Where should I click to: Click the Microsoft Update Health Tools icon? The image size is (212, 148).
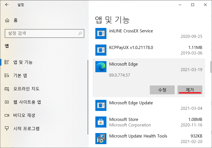click(x=101, y=139)
